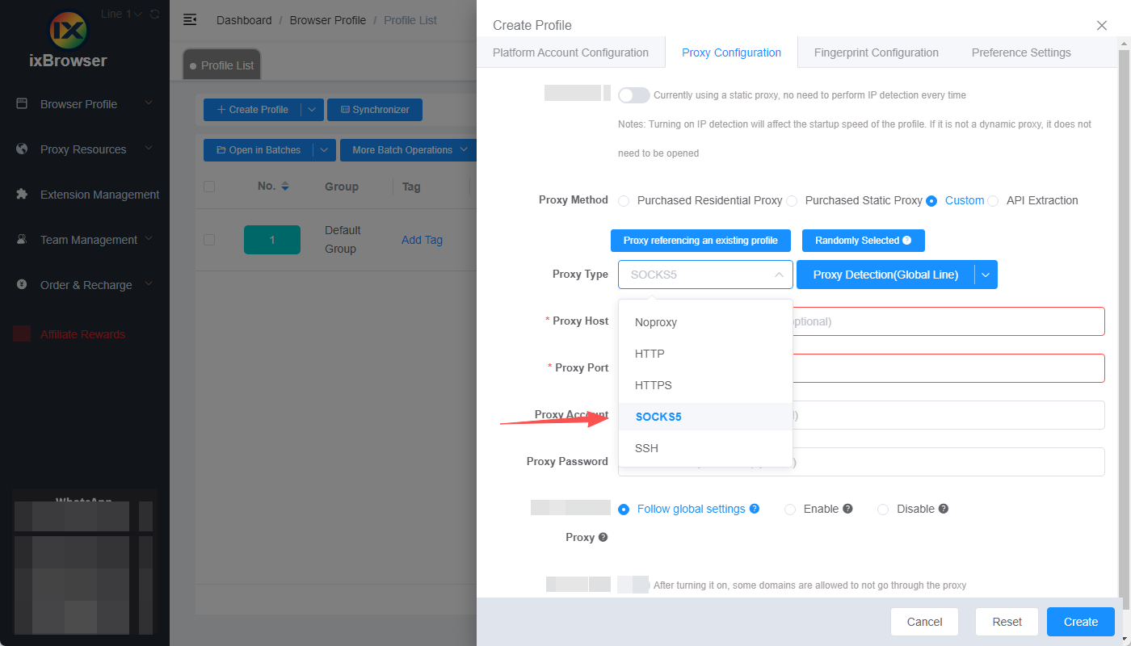1131x646 pixels.
Task: Close the Create Profile dialog
Action: click(x=1101, y=26)
